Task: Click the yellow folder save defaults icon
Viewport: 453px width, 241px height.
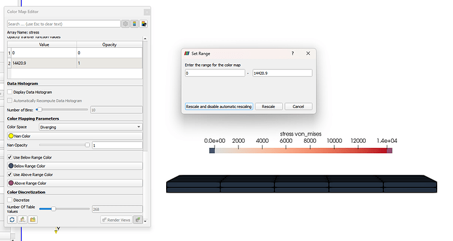Action: pos(33,219)
